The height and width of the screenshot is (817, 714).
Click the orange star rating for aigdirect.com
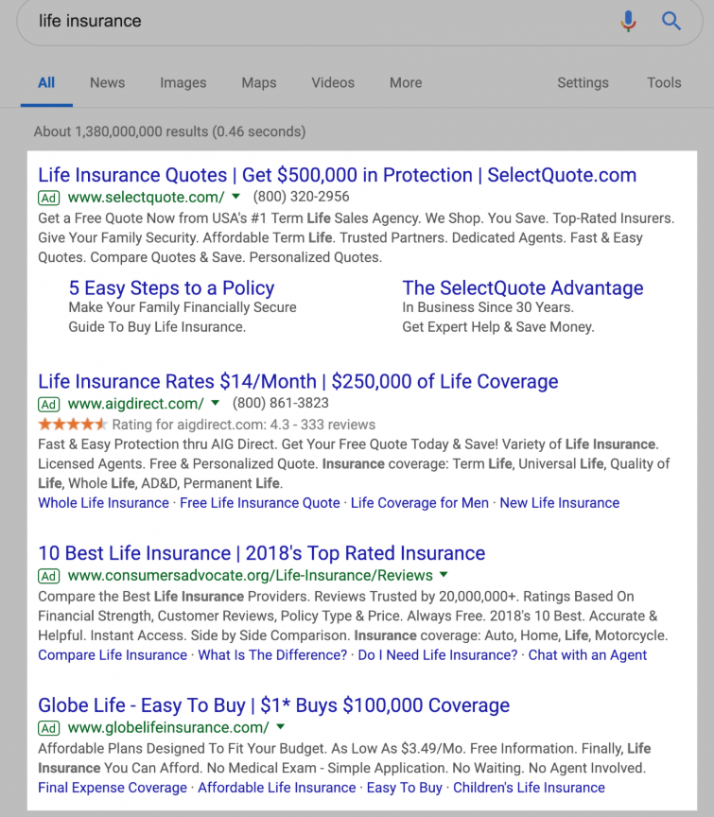click(73, 425)
